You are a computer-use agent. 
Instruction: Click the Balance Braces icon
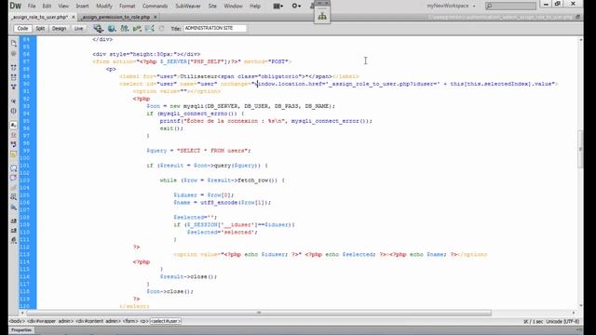pyautogui.click(x=14, y=111)
